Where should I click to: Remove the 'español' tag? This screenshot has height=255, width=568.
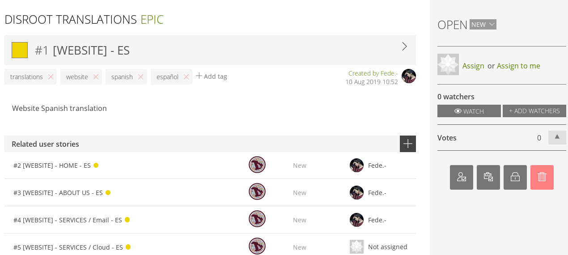[186, 77]
